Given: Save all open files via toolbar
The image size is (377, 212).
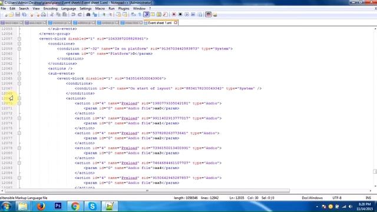Looking at the screenshot, I should 24,15.
